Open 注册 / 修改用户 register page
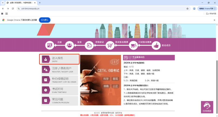This screenshot has width=218, height=117. 59,69
